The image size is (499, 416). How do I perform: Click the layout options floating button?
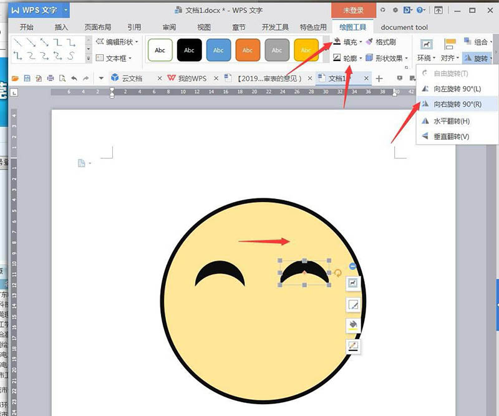click(353, 283)
